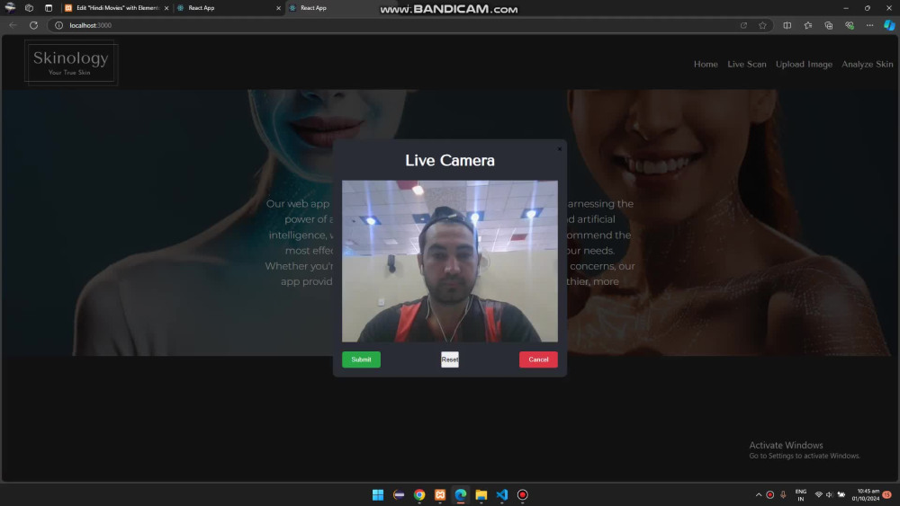Image resolution: width=900 pixels, height=506 pixels.
Task: Open Bandicam recorder icon in taskbar
Action: click(522, 494)
